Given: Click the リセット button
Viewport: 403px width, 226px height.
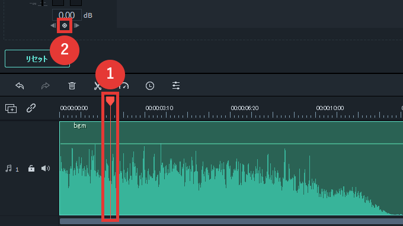Looking at the screenshot, I should point(37,59).
